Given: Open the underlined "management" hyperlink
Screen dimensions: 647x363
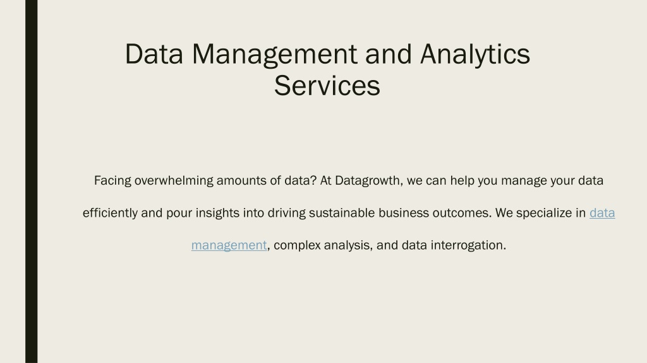Looking at the screenshot, I should coord(229,245).
